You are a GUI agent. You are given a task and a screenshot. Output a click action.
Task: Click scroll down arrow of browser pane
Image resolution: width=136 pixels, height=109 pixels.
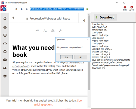coord(89,107)
